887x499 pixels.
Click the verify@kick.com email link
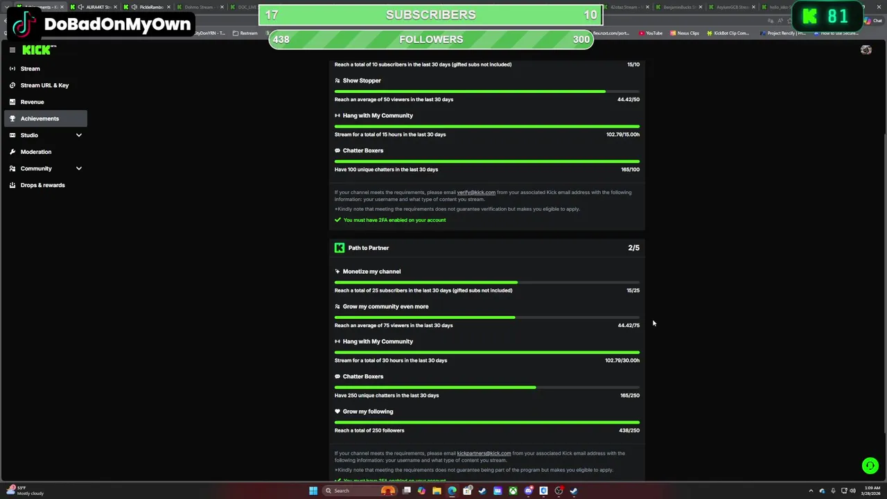point(476,193)
